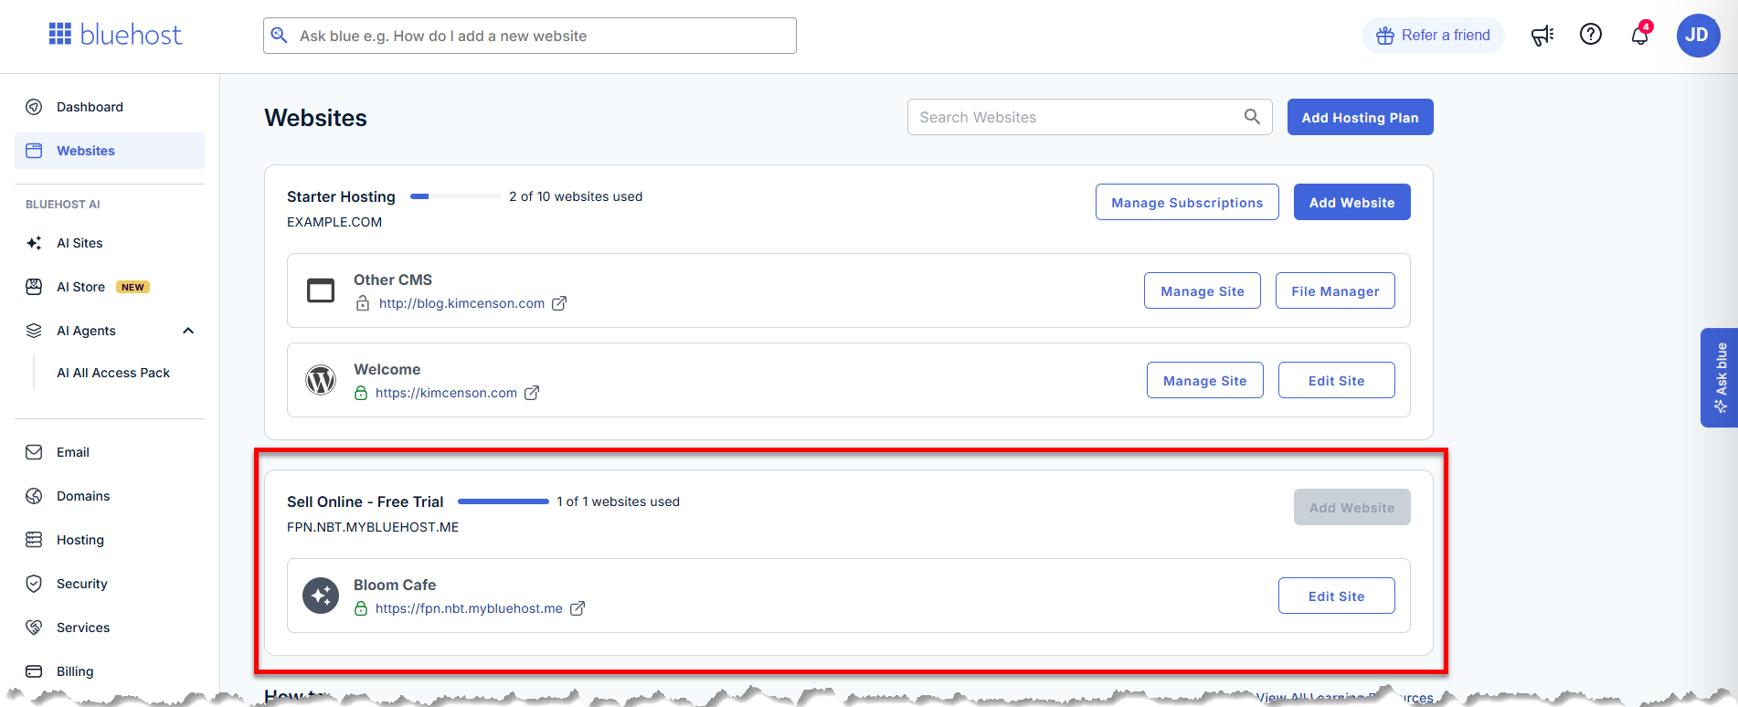This screenshot has height=707, width=1738.
Task: Focus the Ask blue search field
Action: (530, 36)
